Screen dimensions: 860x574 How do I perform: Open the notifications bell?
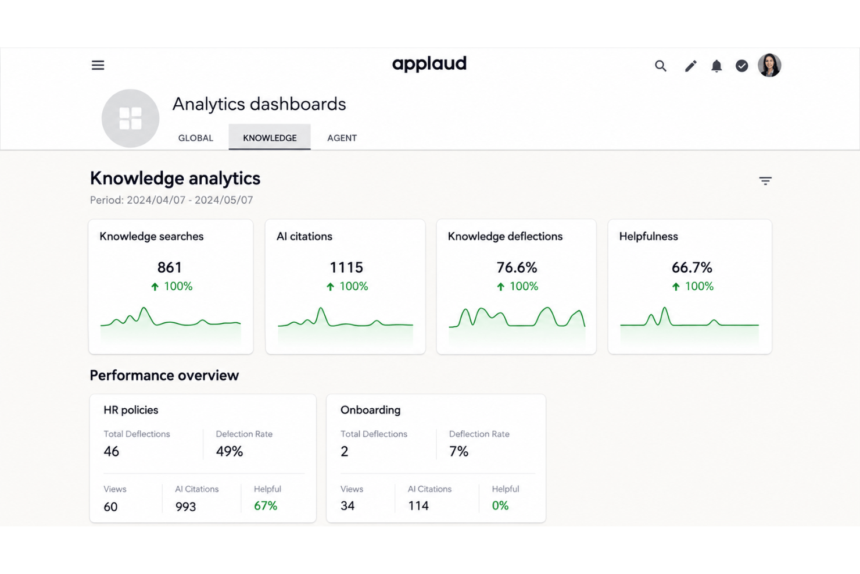(716, 66)
